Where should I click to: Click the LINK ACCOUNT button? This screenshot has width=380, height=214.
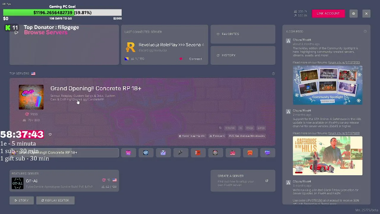coord(328,13)
